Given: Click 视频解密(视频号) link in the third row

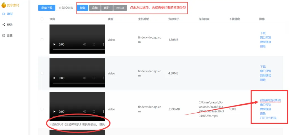Looking at the screenshot, I should tap(270, 100).
